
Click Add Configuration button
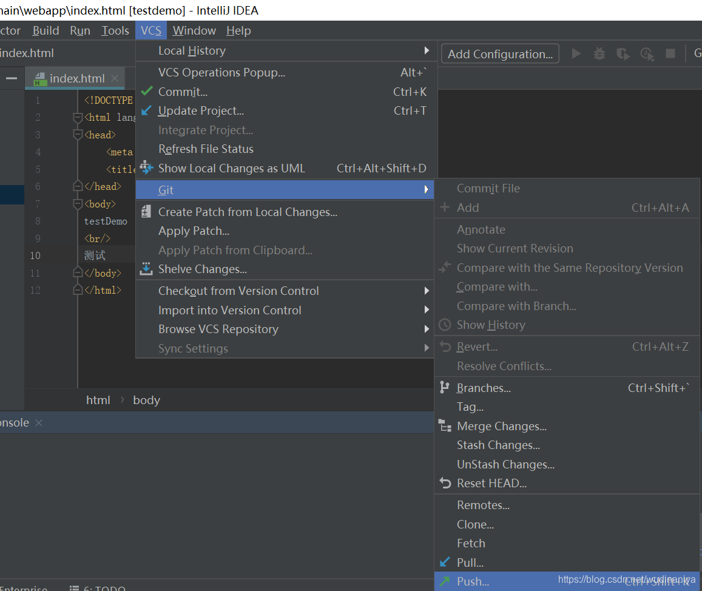500,54
